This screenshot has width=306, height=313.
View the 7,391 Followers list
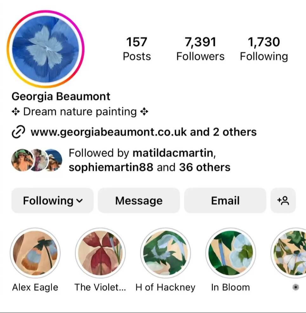click(200, 49)
